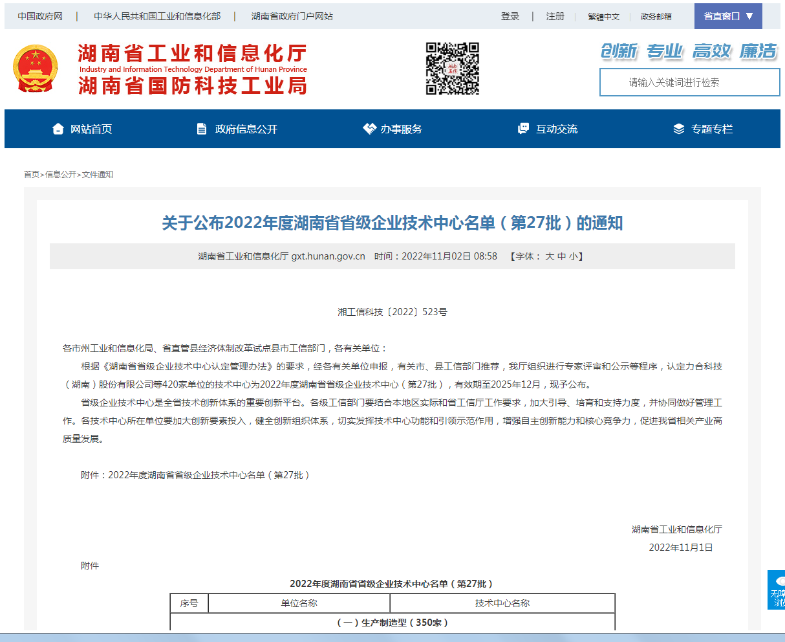
Task: Expand the 省直窗口 dropdown
Action: pyautogui.click(x=728, y=16)
